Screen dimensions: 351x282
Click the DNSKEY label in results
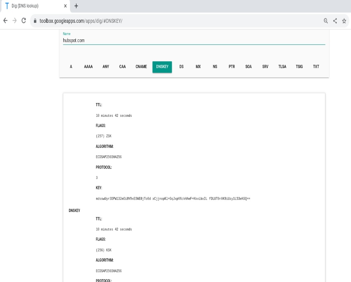[x=75, y=210]
